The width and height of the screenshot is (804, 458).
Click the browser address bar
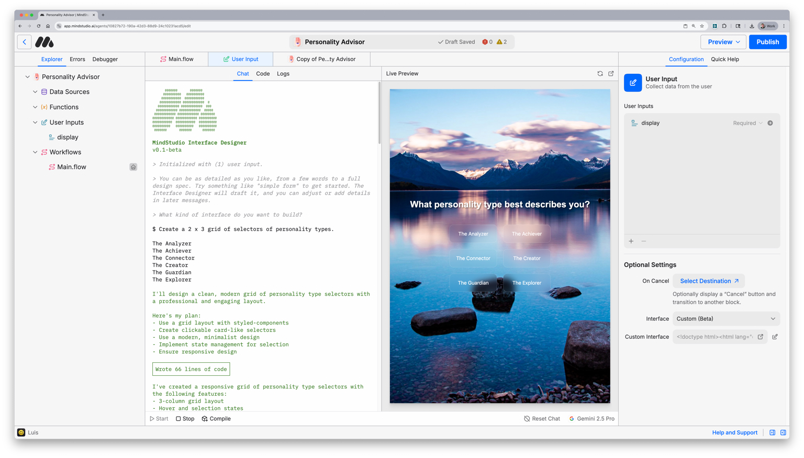366,26
